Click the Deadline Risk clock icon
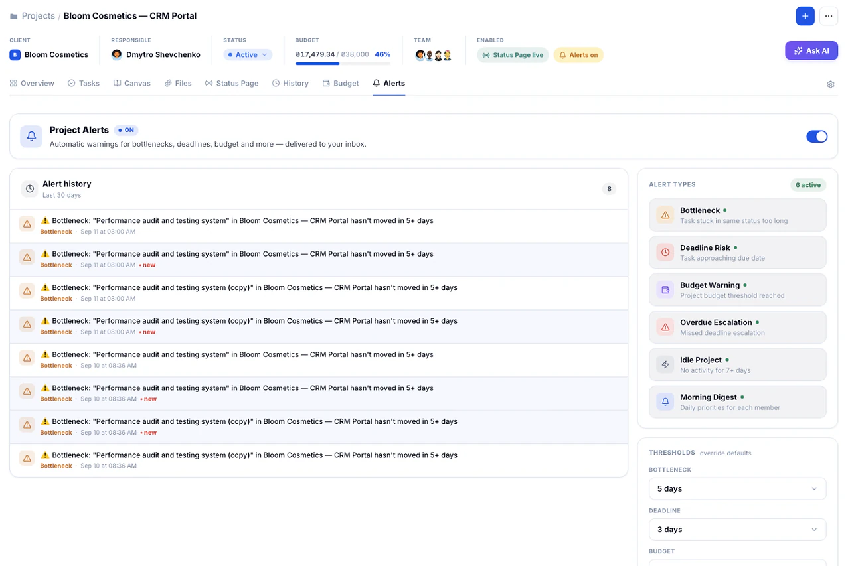Viewport: 850px width, 566px height. coord(665,252)
